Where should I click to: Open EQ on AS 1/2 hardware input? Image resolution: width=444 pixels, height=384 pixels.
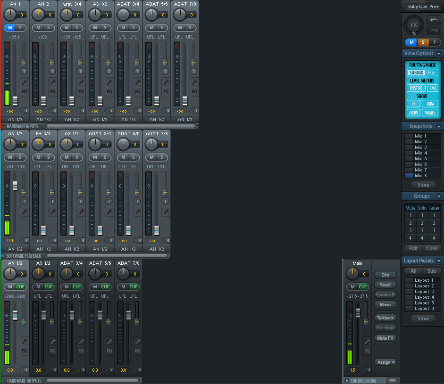pos(109,91)
